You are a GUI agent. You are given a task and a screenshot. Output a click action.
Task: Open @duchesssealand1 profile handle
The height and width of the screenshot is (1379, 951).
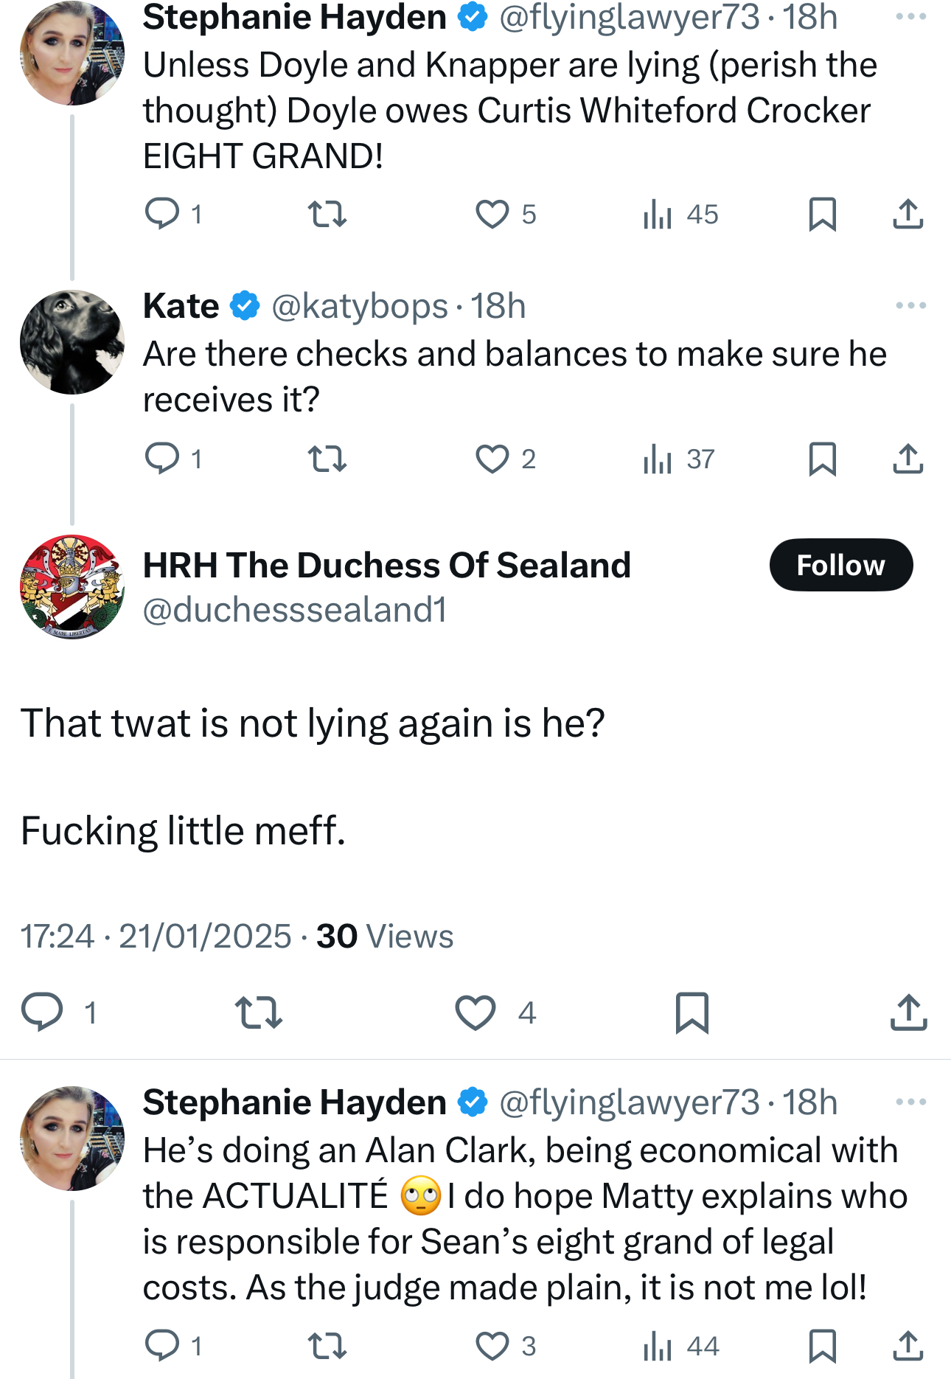click(x=295, y=610)
